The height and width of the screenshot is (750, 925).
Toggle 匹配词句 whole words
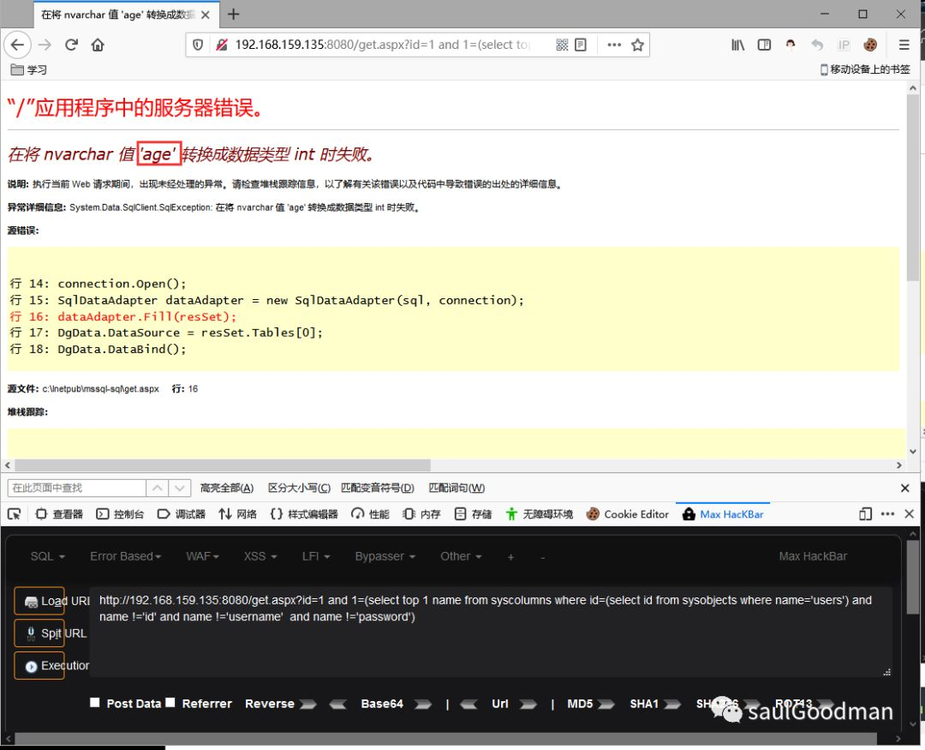click(457, 488)
